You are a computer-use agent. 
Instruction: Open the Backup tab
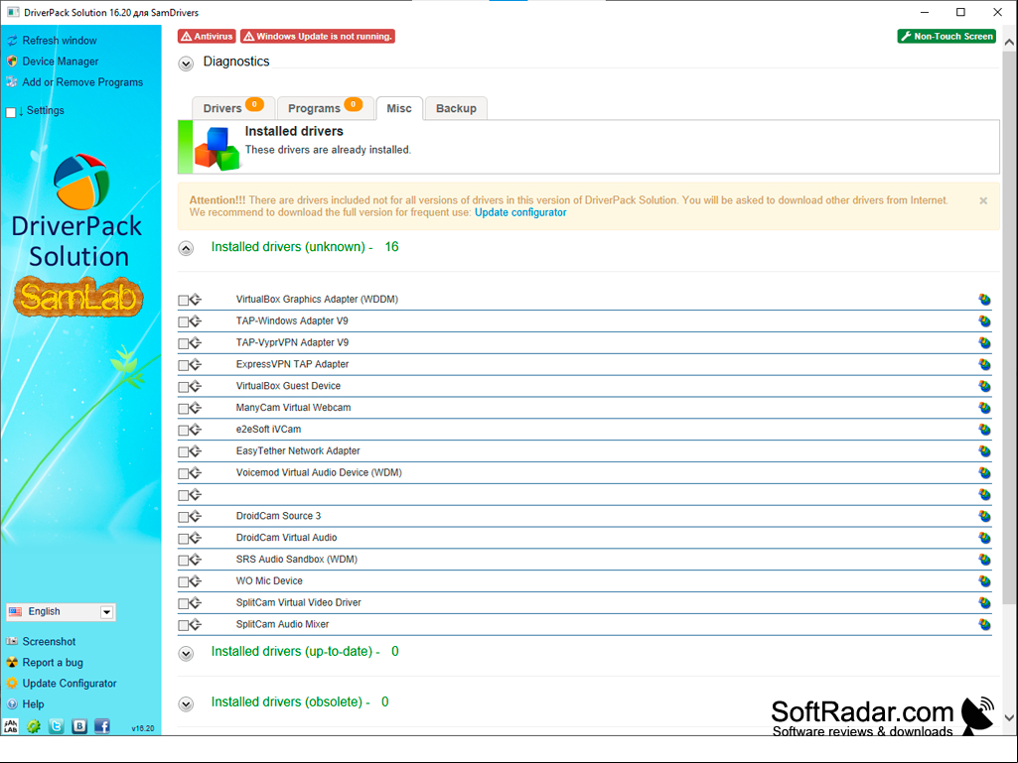coord(456,108)
